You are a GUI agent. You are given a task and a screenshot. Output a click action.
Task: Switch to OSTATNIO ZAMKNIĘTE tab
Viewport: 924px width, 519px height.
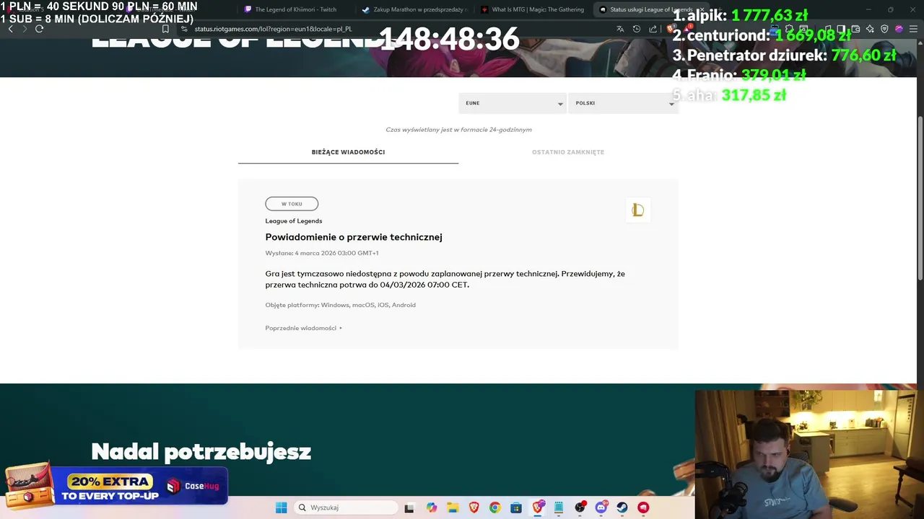pos(568,152)
